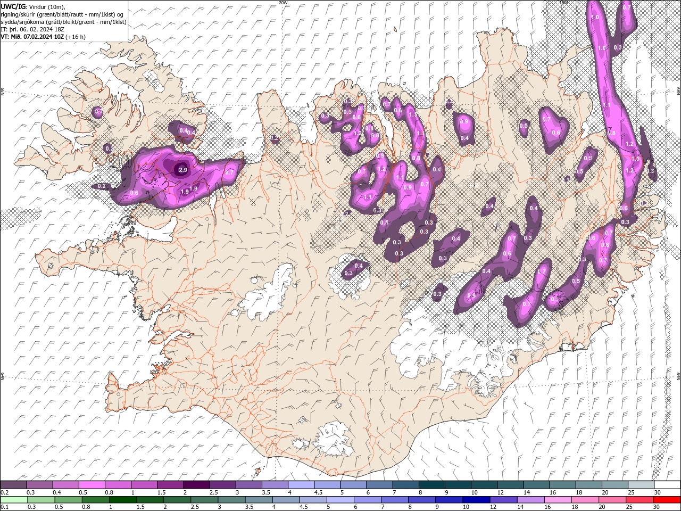The image size is (681, 511).
Task: Click the 'IT: þri. 06. 02. 2024 18Z' line
Action: pyautogui.click(x=32, y=29)
